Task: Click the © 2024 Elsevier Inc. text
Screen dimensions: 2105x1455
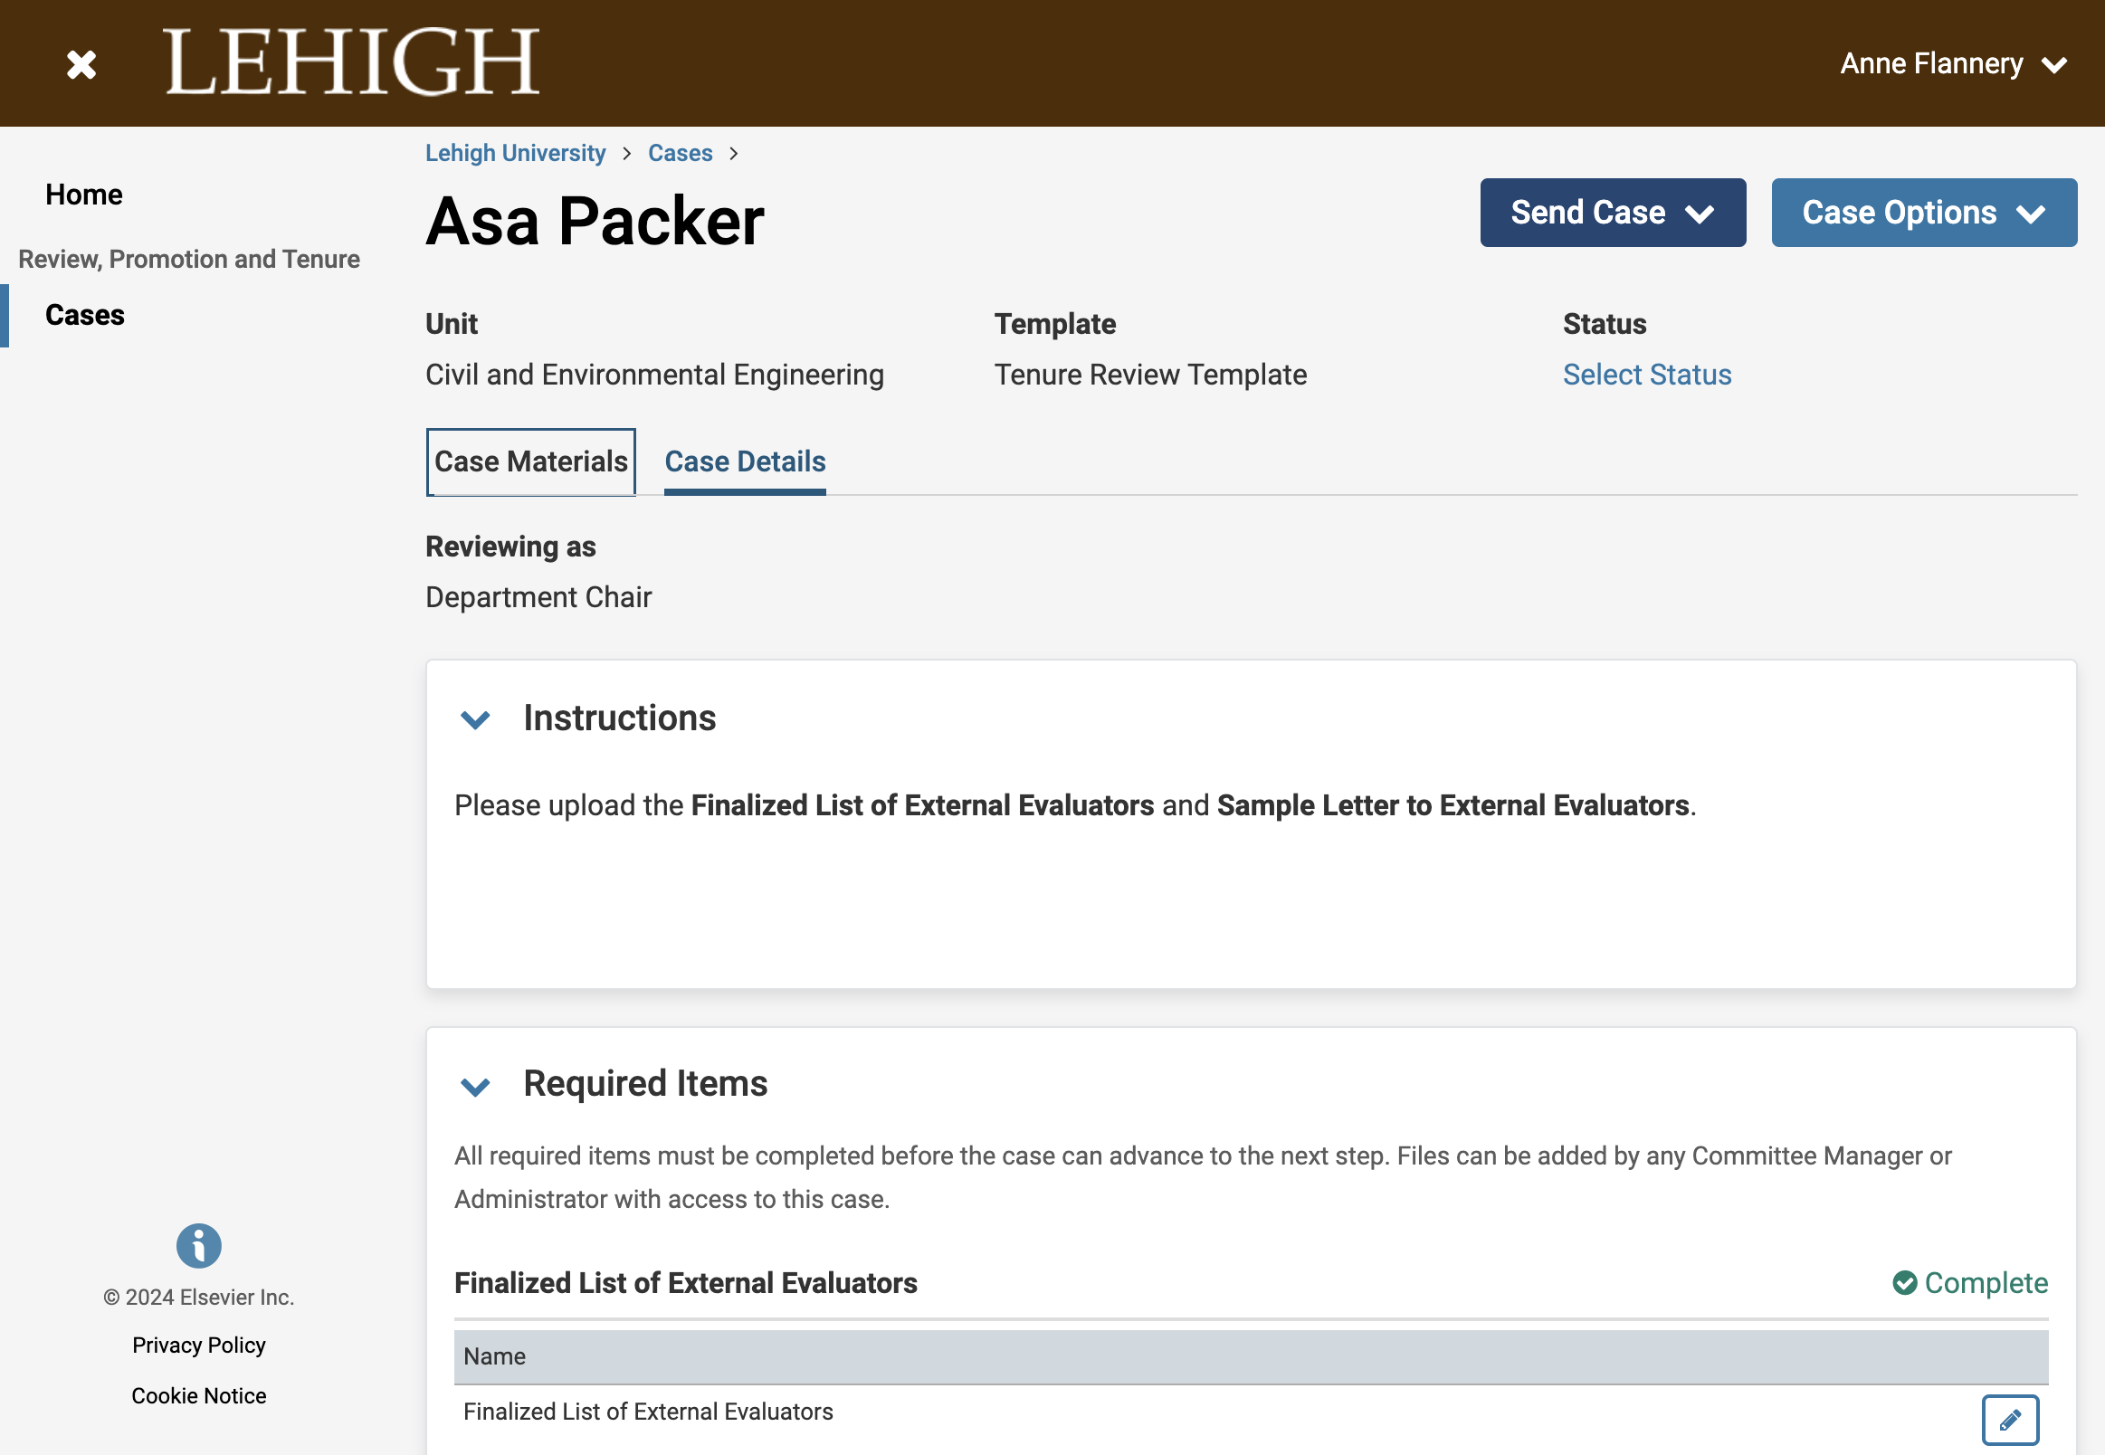Action: coord(199,1297)
